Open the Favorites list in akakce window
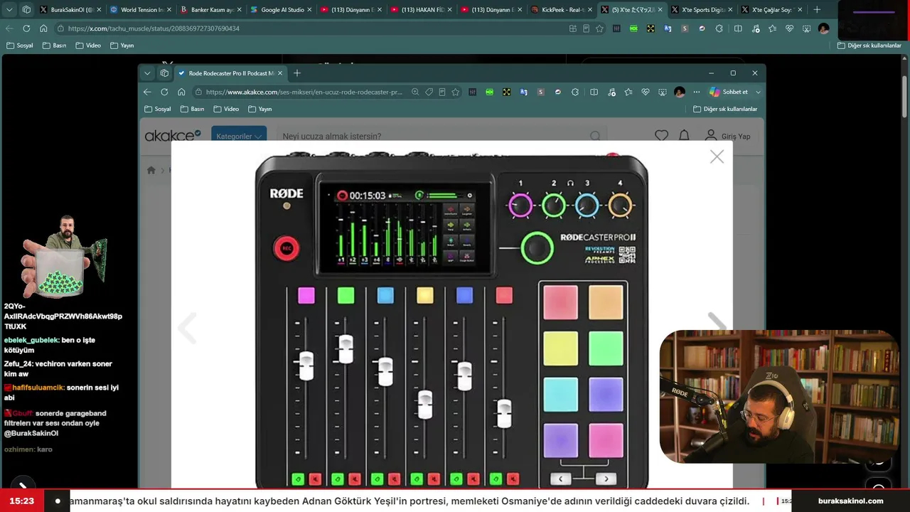The image size is (910, 512). pos(628,92)
